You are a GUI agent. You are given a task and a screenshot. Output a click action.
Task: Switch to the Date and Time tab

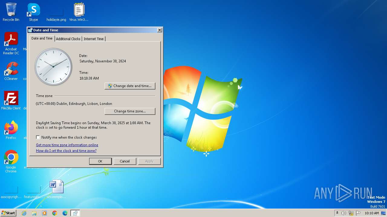point(42,38)
